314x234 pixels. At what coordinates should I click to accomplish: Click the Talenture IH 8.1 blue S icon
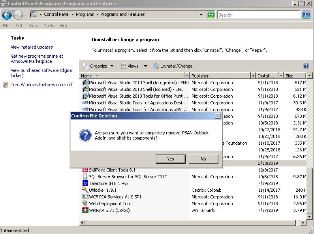coord(85,183)
